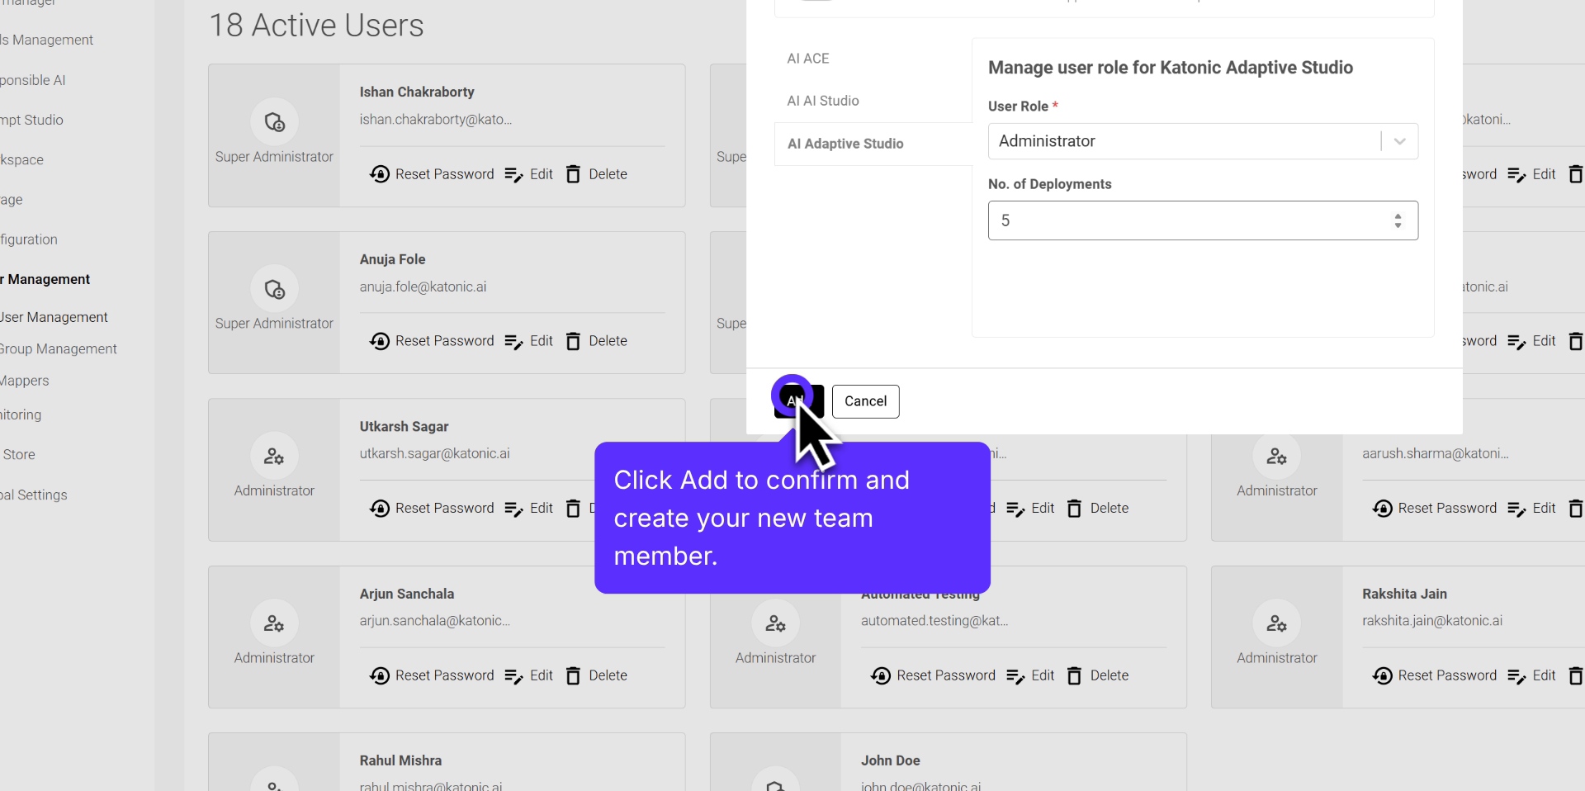Click Delete icon for Automated Testing user
This screenshot has width=1585, height=791.
(x=1074, y=675)
